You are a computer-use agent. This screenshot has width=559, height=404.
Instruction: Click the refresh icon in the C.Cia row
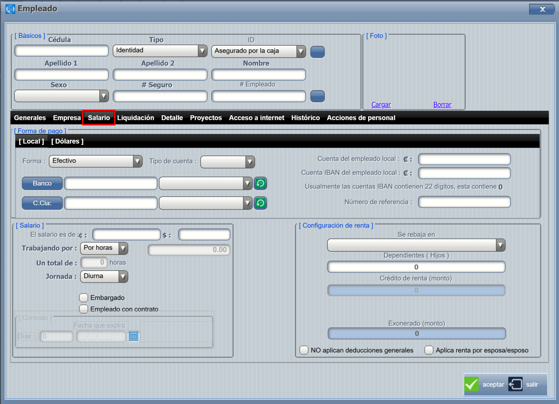pos(261,203)
